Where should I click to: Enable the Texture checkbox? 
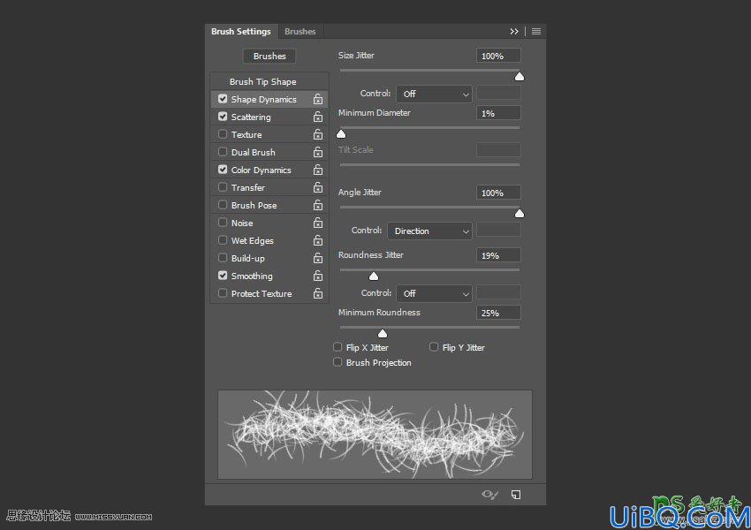[x=223, y=134]
